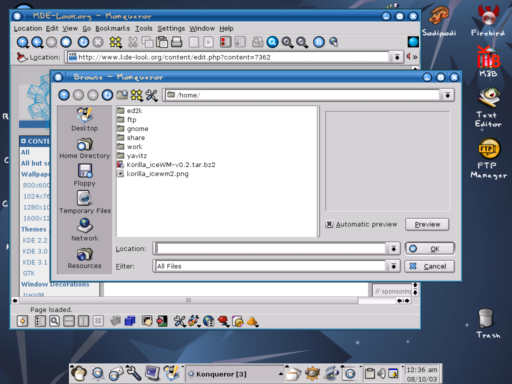Click the Print icon in Konqueror toolbar

coord(176,42)
